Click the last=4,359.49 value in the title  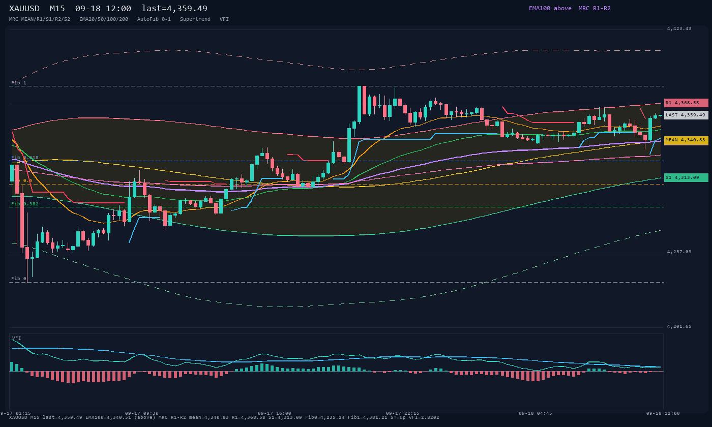(x=174, y=8)
